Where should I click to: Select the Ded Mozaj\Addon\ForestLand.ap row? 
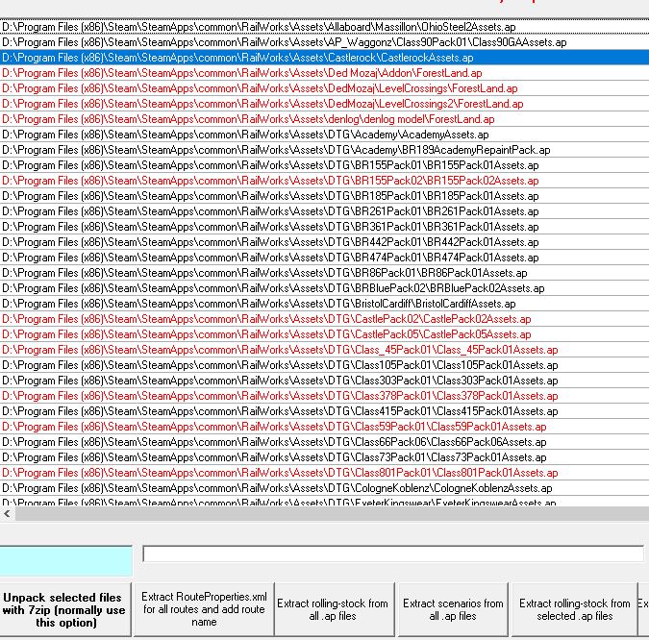(x=325, y=73)
